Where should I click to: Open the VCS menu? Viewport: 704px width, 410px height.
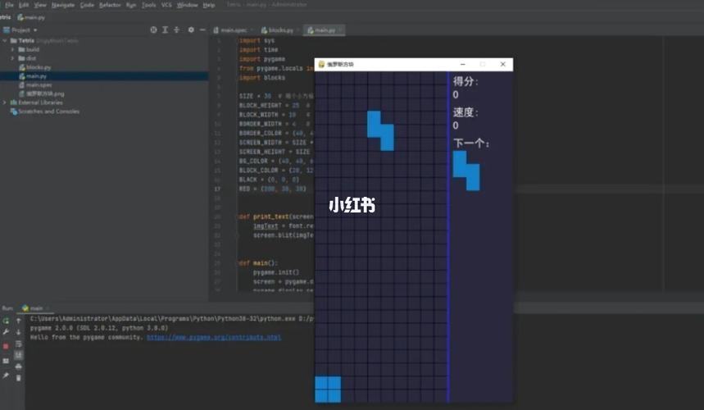(x=166, y=5)
